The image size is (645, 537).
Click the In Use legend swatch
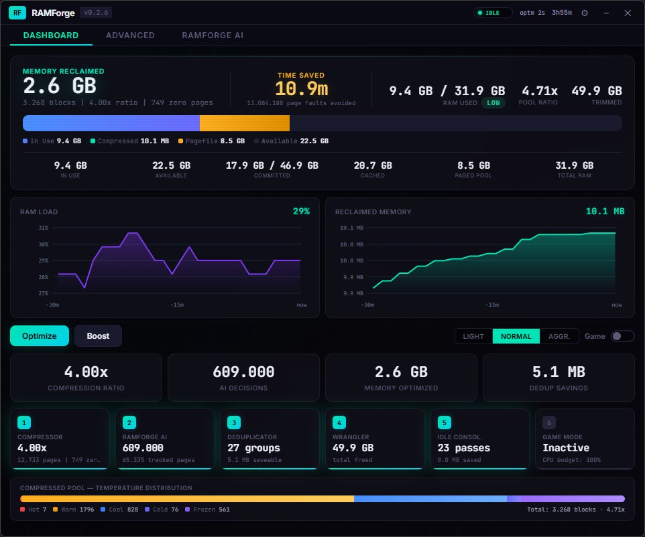pos(25,141)
